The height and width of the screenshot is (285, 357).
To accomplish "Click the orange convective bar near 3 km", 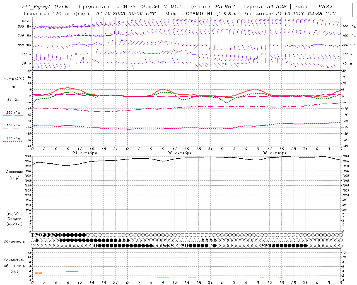I will coord(38,273).
